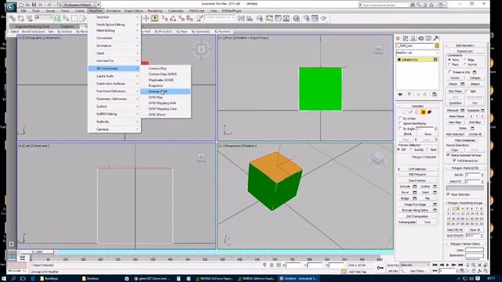The width and height of the screenshot is (502, 282).
Task: Click the Make Planar button
Action: (x=457, y=117)
